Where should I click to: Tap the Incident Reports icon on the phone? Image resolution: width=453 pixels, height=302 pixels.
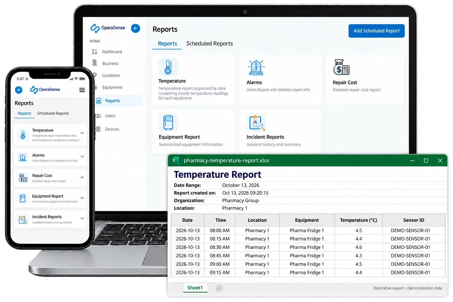tap(23, 220)
